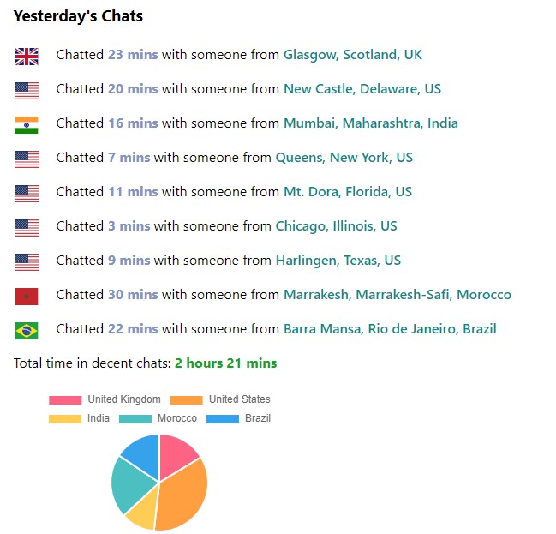Click the US flag beside Queens chat
Image resolution: width=556 pixels, height=534 pixels.
pos(27,159)
